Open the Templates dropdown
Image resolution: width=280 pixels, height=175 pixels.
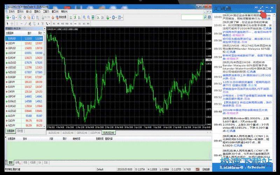(x=120, y=17)
